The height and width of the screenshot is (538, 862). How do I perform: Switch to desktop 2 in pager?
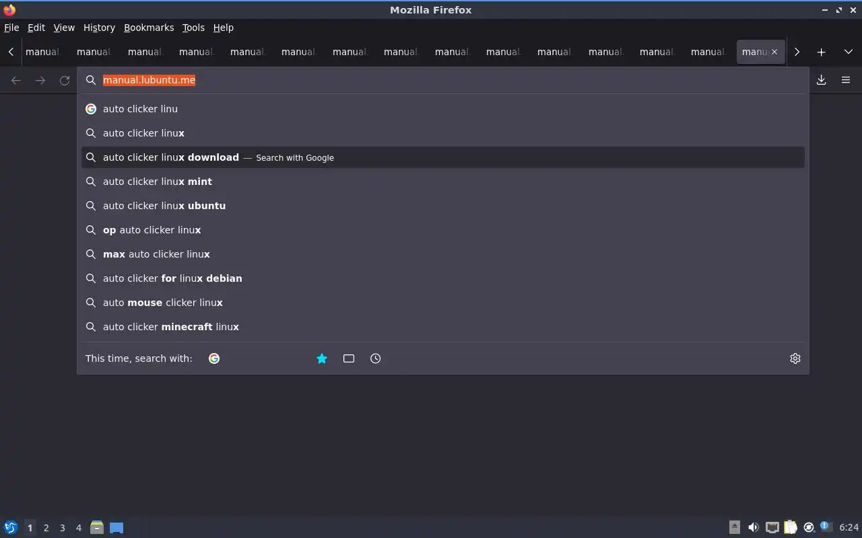tap(46, 528)
